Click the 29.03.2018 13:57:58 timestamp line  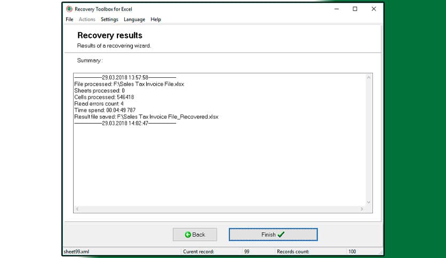(x=125, y=78)
